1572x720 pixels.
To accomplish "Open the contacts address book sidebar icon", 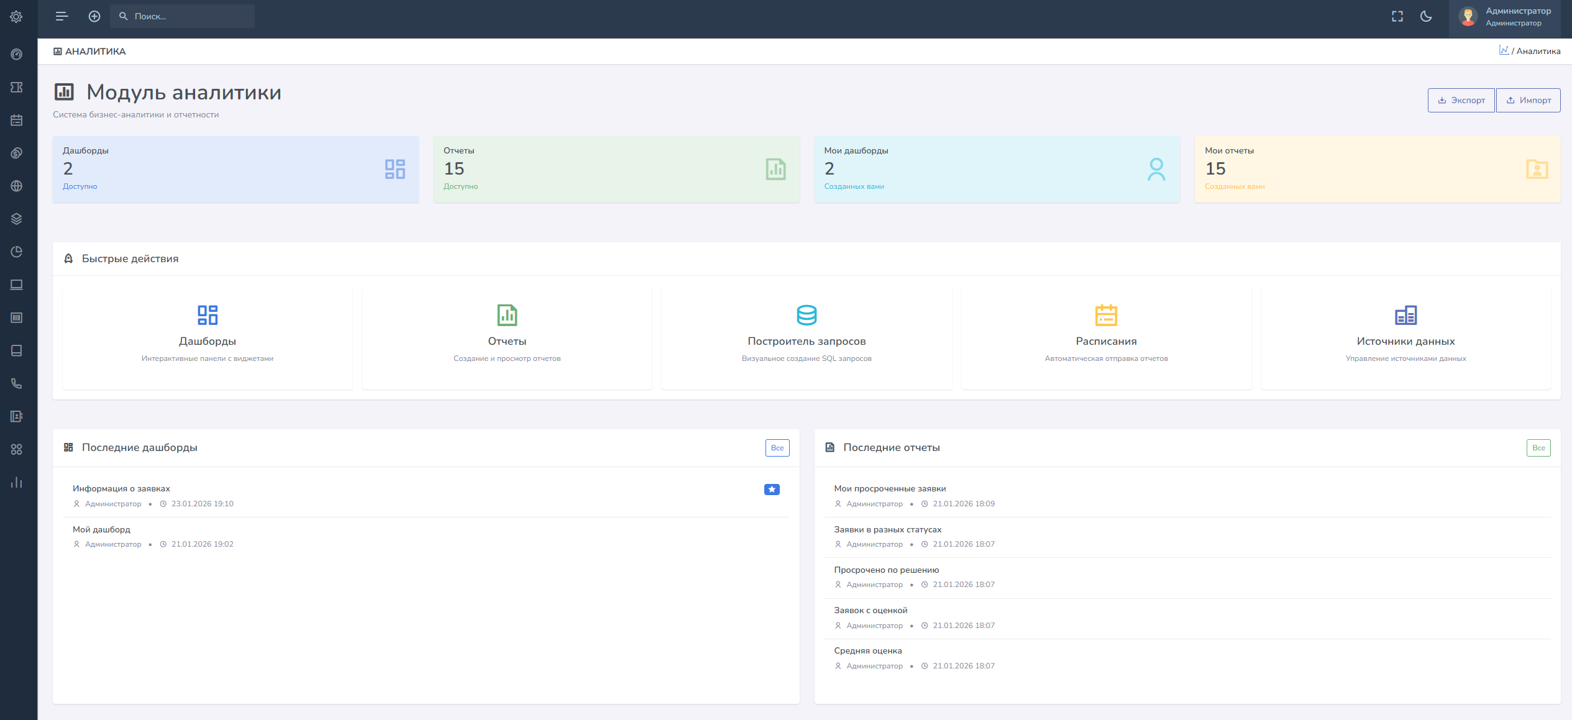I will pyautogui.click(x=17, y=417).
